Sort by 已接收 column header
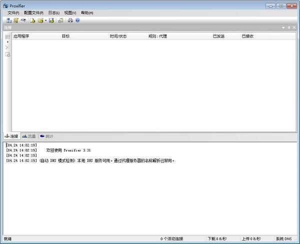Screen dimensions: 300x244 point(254,36)
